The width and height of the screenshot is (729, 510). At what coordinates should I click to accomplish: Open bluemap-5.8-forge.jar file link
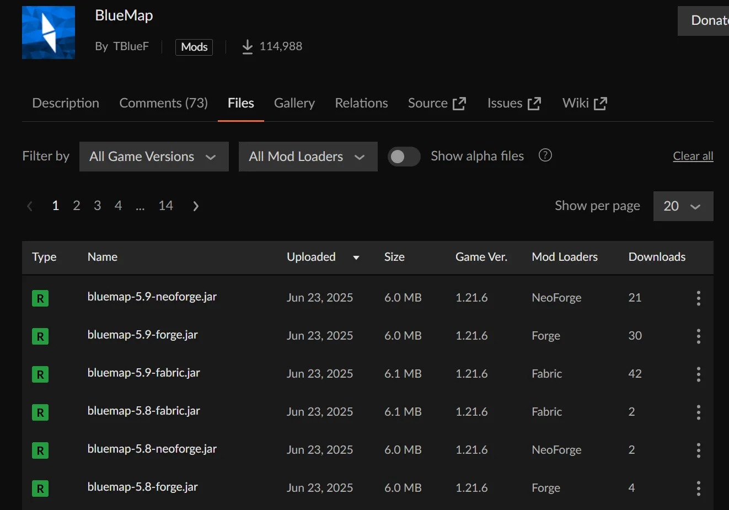[143, 487]
